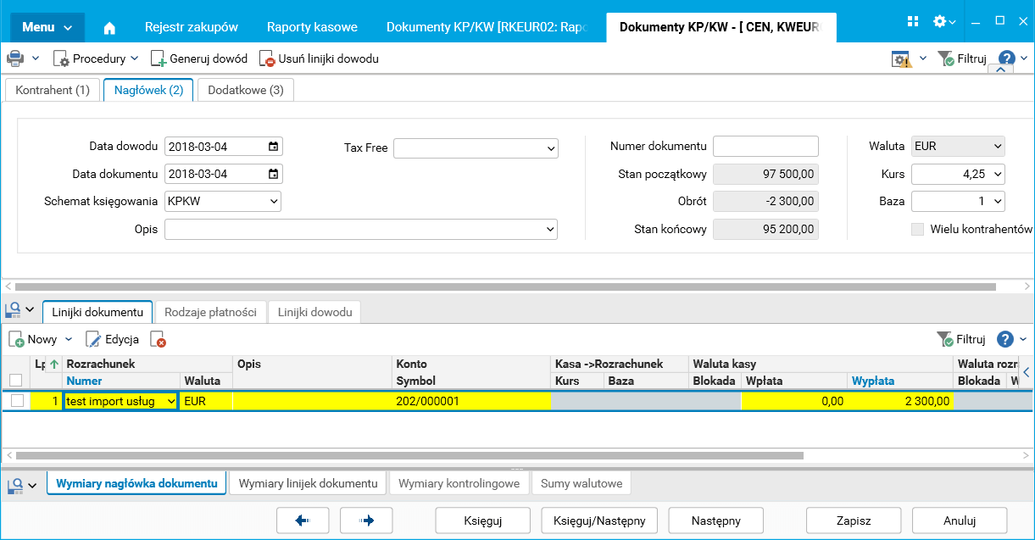Click Usuń linijki dowodu icon
This screenshot has height=540, width=1035.
click(268, 59)
